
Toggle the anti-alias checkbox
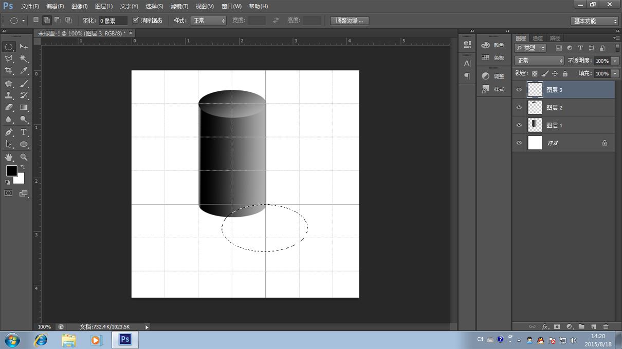point(136,21)
